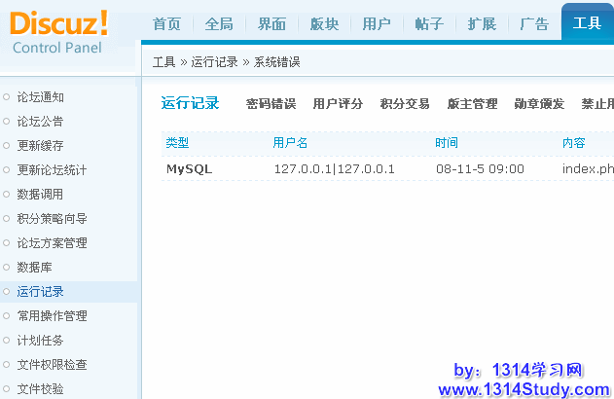Click the Discuz! Control Panel logo
Screen dimensions: 614x399
(x=60, y=31)
